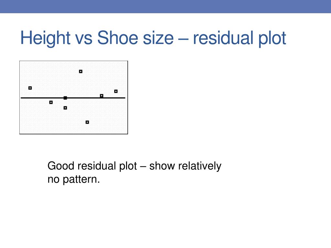Click the blue header bar of the slide

[x=165, y=6]
